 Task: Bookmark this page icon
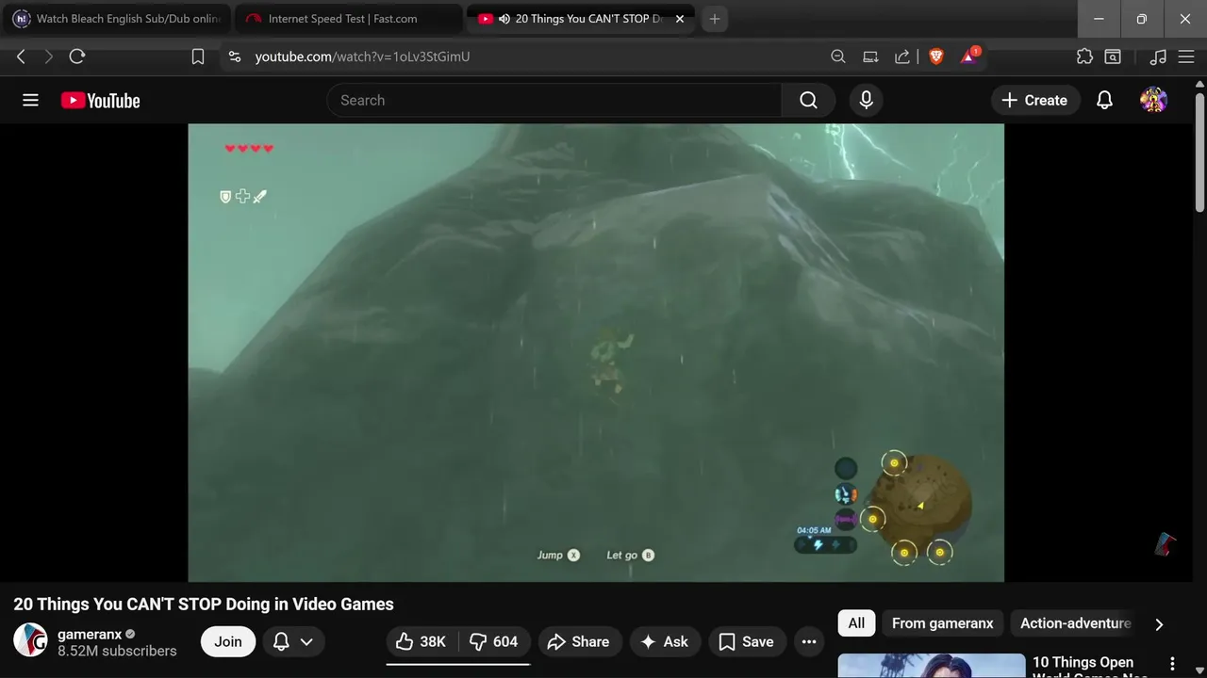point(198,56)
